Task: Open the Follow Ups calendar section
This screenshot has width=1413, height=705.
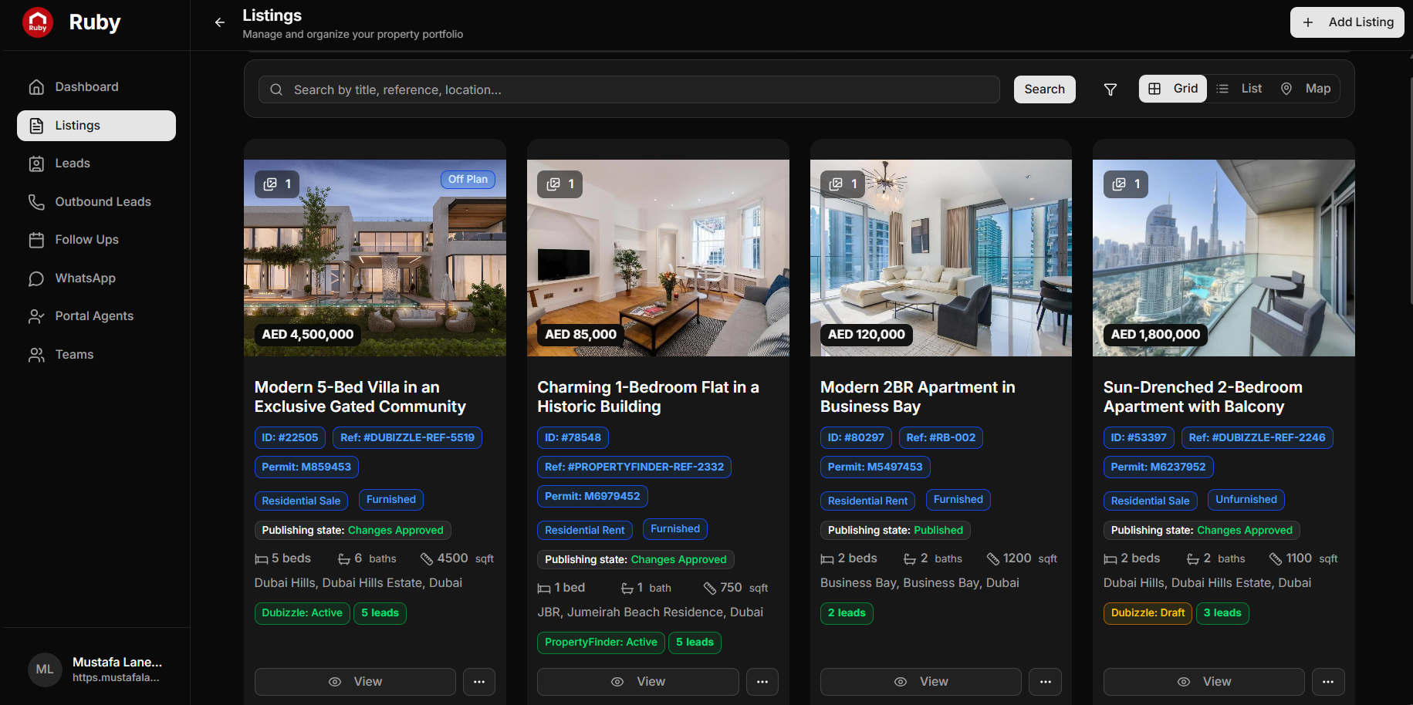Action: [87, 239]
